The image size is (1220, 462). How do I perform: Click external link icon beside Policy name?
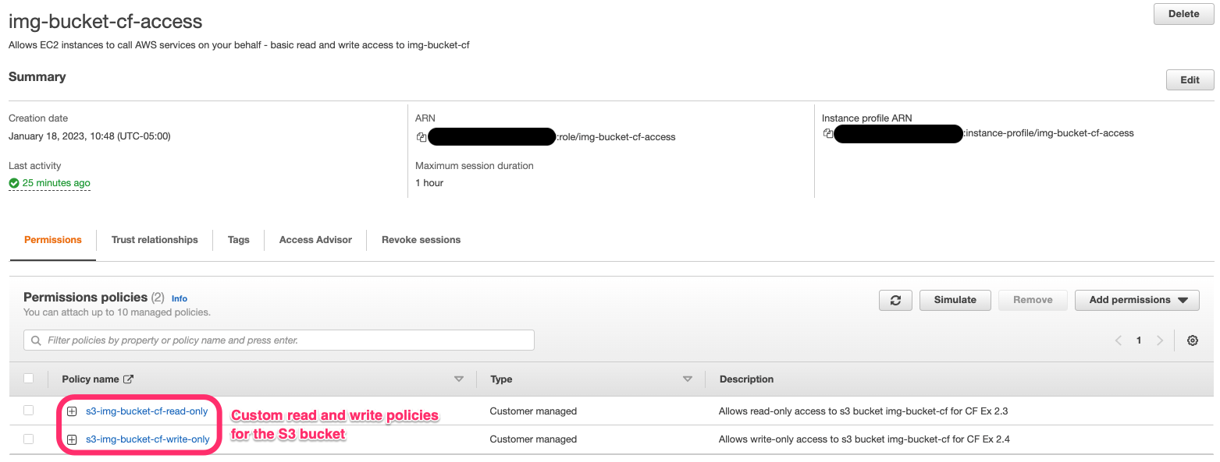pos(129,379)
